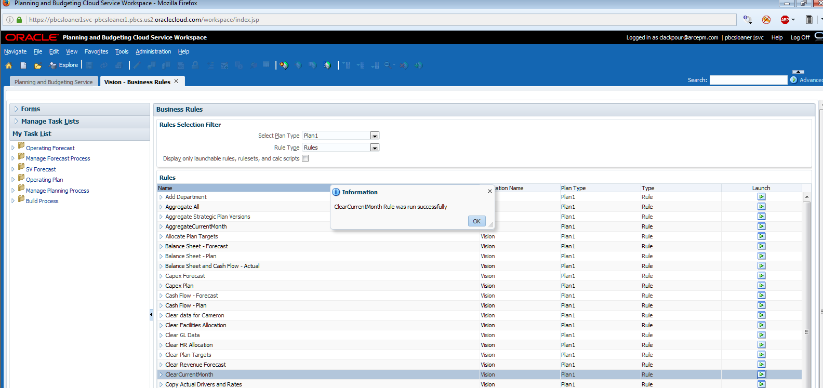Collapse the masthead using the up arrow
This screenshot has width=823, height=388.
click(798, 72)
